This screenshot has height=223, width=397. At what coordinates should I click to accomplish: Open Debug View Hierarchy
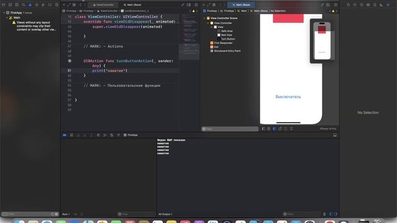point(98,135)
